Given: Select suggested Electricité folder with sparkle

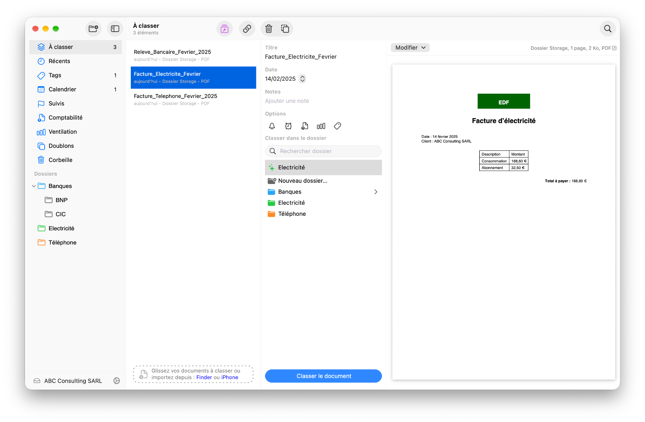Looking at the screenshot, I should pos(323,168).
